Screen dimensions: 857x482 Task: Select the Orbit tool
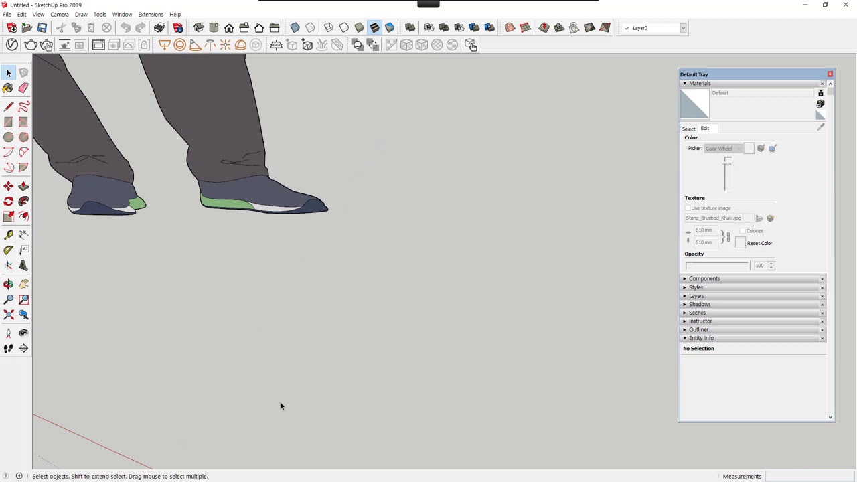click(x=8, y=285)
